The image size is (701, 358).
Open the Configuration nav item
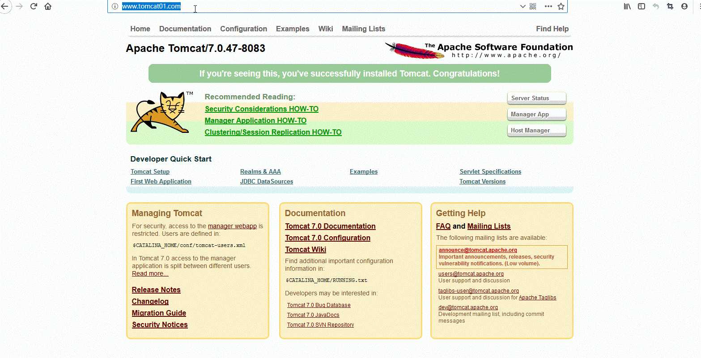coord(243,29)
